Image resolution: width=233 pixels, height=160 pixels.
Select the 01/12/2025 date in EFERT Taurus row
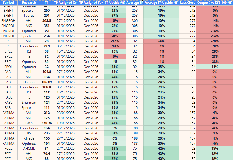pos(65,16)
